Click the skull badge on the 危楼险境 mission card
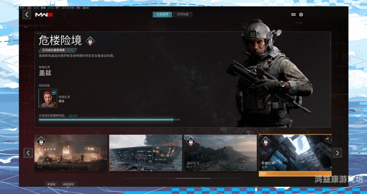The image size is (367, 194). click(x=265, y=141)
